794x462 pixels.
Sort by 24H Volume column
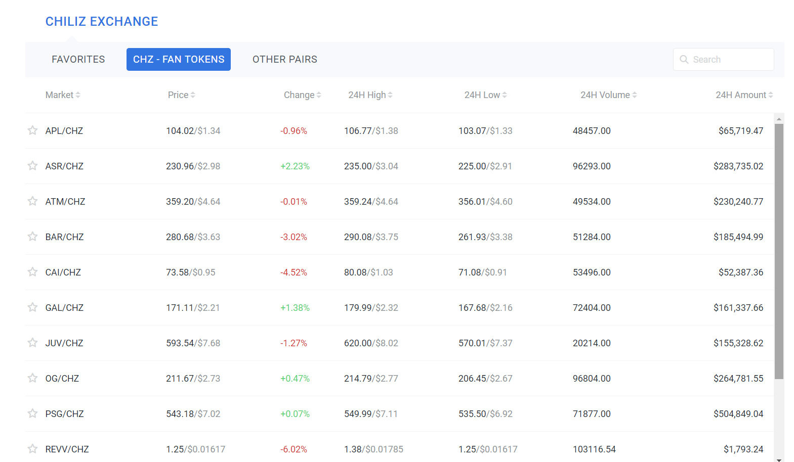609,95
